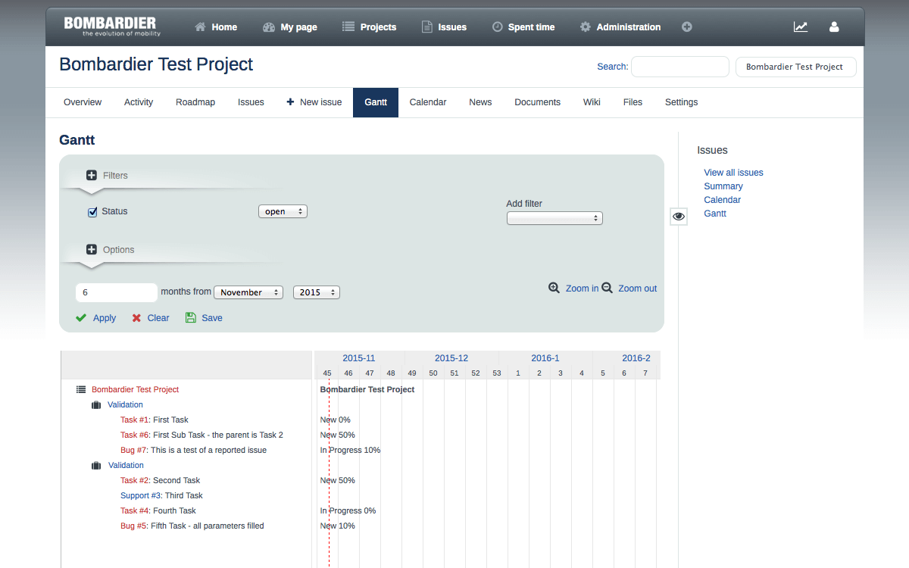909x568 pixels.
Task: Uncheck the Status filter checkbox
Action: (92, 212)
